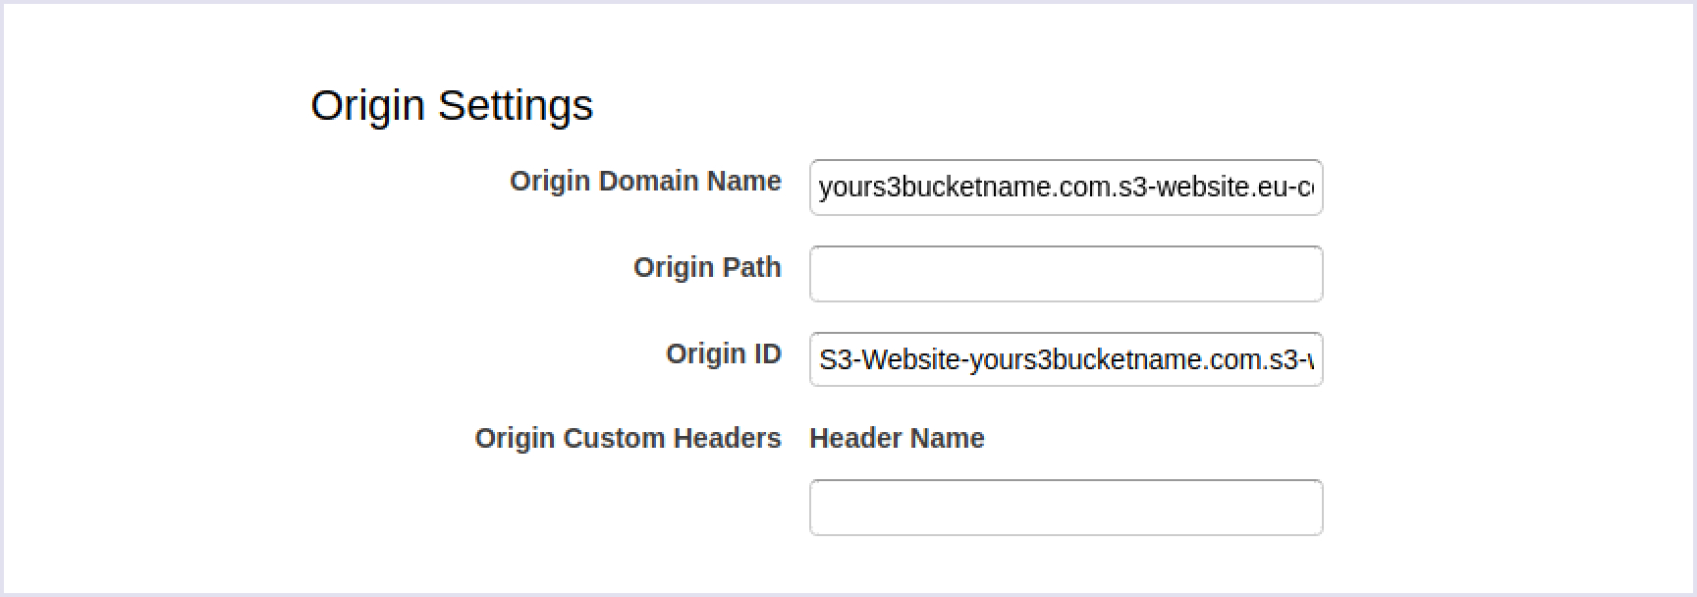
Task: Focus the field beside Origin Domain Name
Action: point(1066,188)
